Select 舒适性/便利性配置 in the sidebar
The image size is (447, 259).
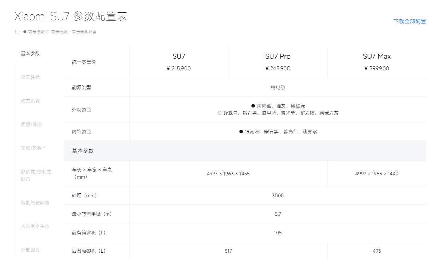36,175
